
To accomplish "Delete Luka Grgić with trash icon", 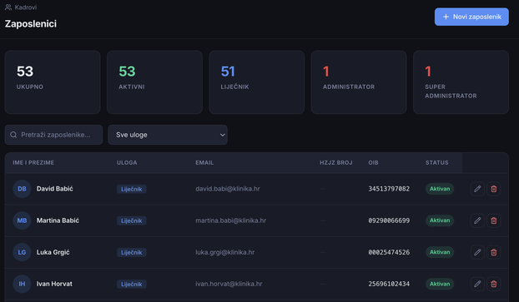I will 493,252.
